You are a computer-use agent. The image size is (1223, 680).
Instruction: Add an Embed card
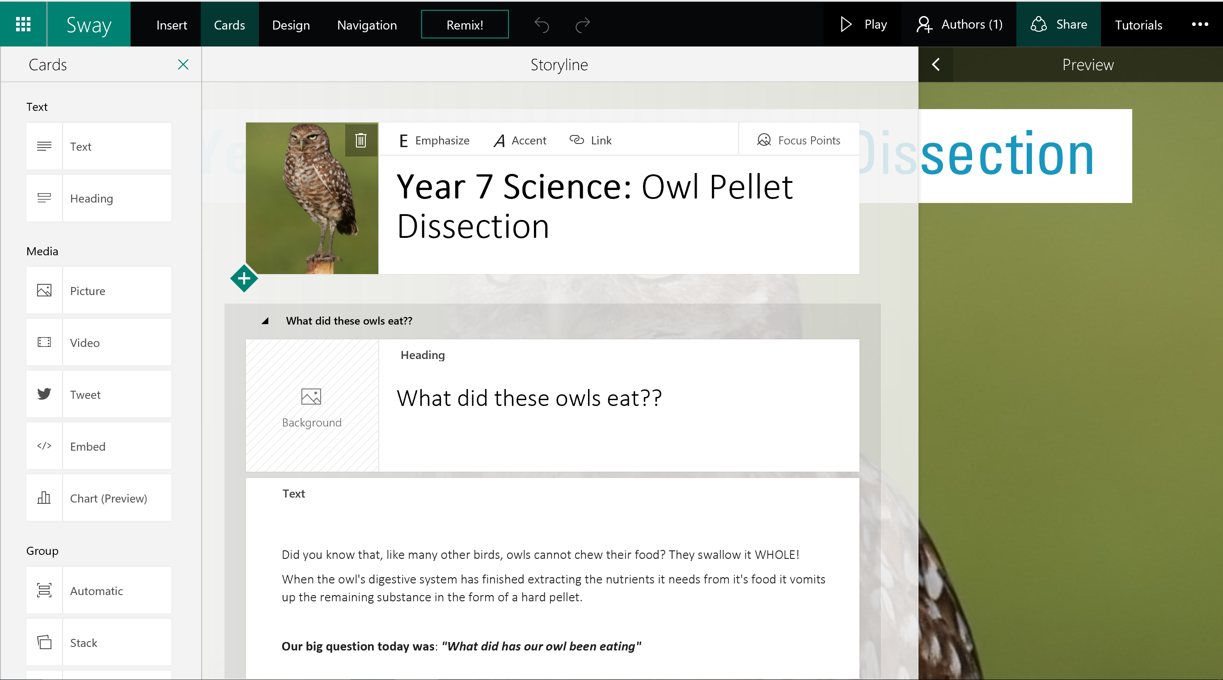[99, 446]
